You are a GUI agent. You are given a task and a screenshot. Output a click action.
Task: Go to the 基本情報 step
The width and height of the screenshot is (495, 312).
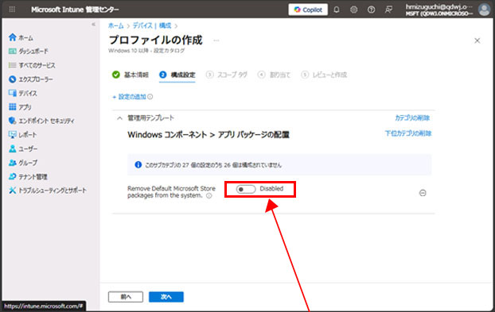coord(130,75)
